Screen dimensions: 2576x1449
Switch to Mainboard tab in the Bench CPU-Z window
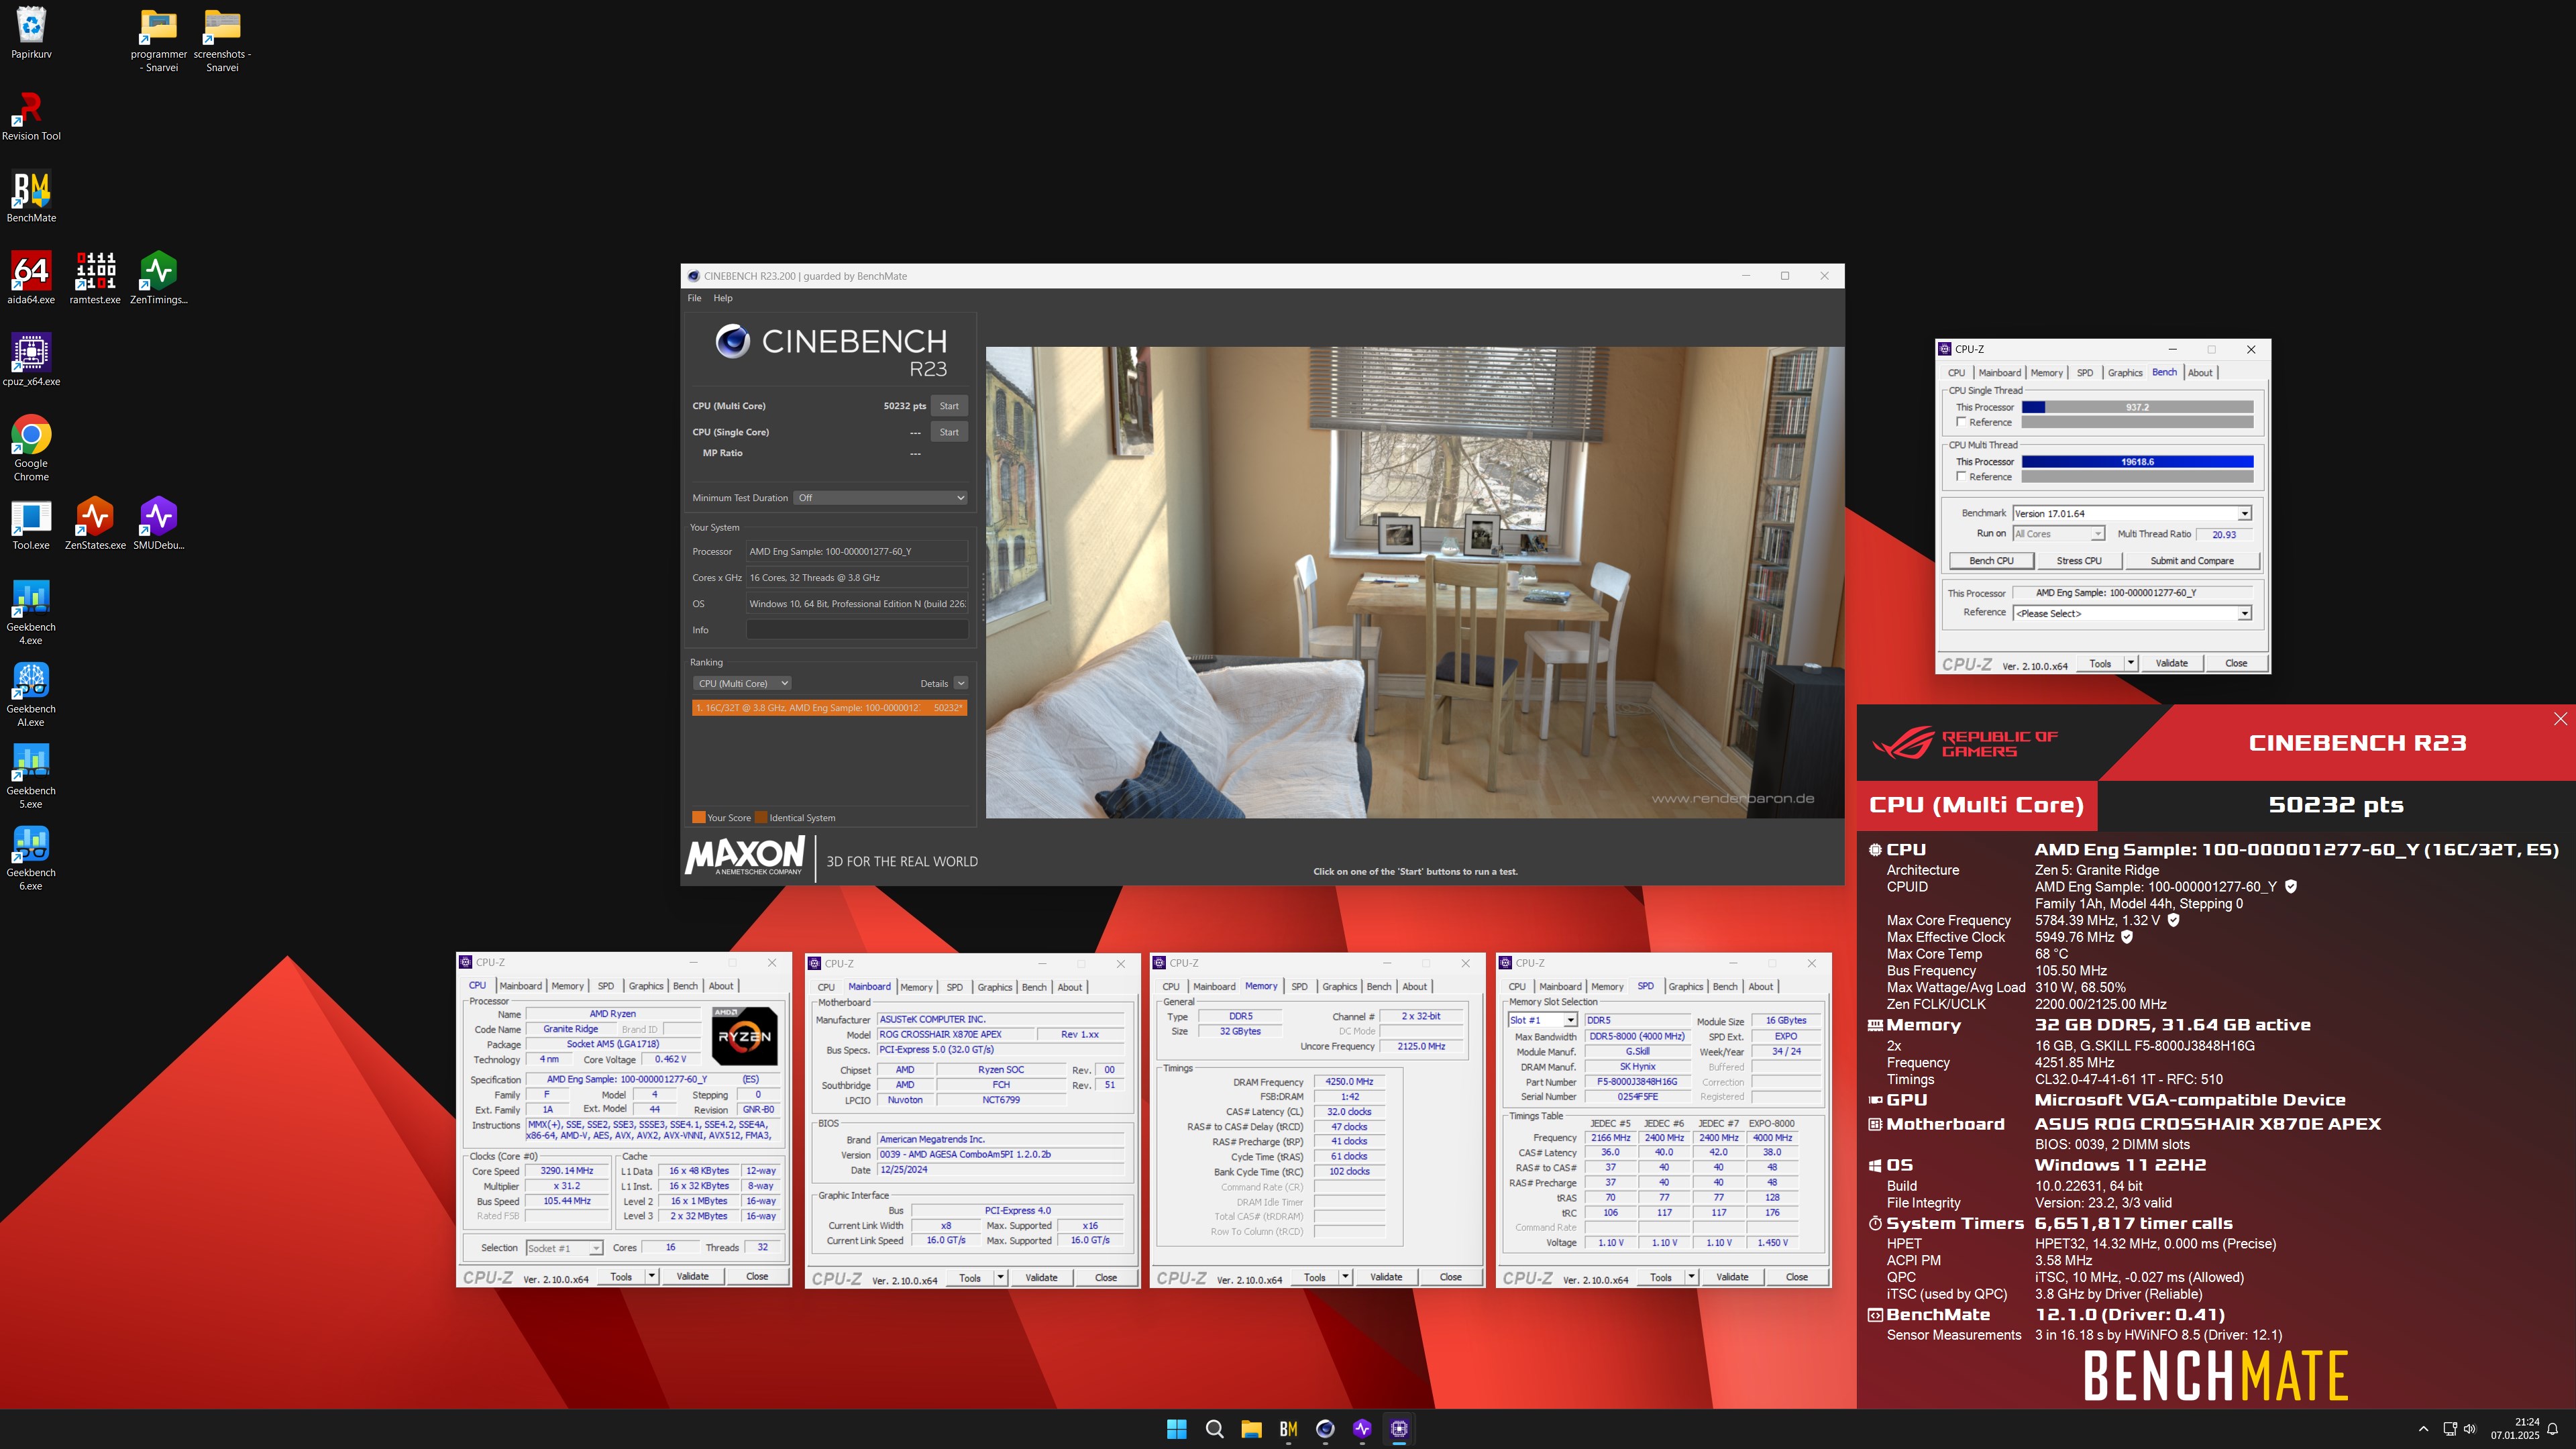[1999, 373]
